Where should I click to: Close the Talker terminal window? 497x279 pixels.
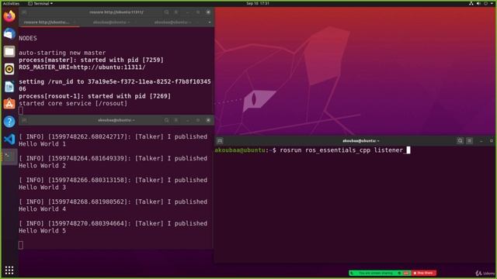tap(208, 120)
